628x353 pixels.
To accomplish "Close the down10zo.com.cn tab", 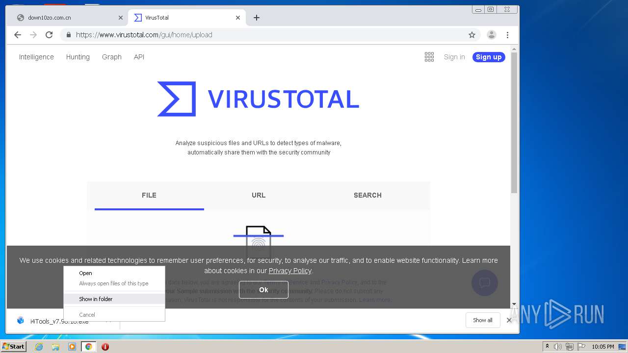I will tap(121, 18).
